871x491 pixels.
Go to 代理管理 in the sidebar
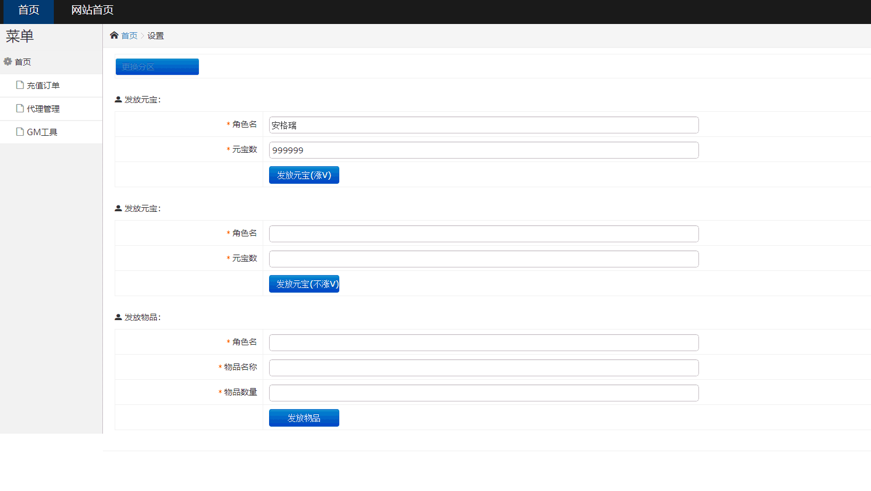point(43,109)
